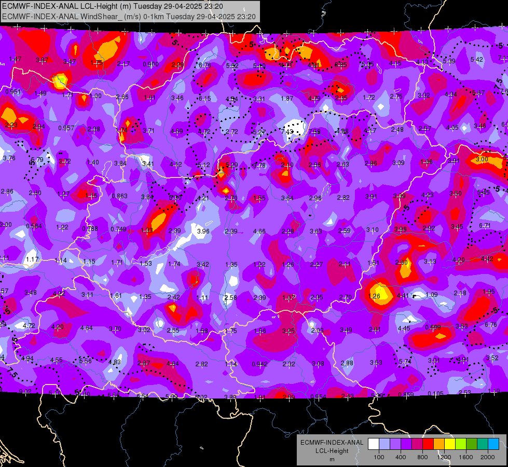Viewport: 508px width, 467px height.
Task: Click the wind shear value 5.79
Action: point(37,159)
